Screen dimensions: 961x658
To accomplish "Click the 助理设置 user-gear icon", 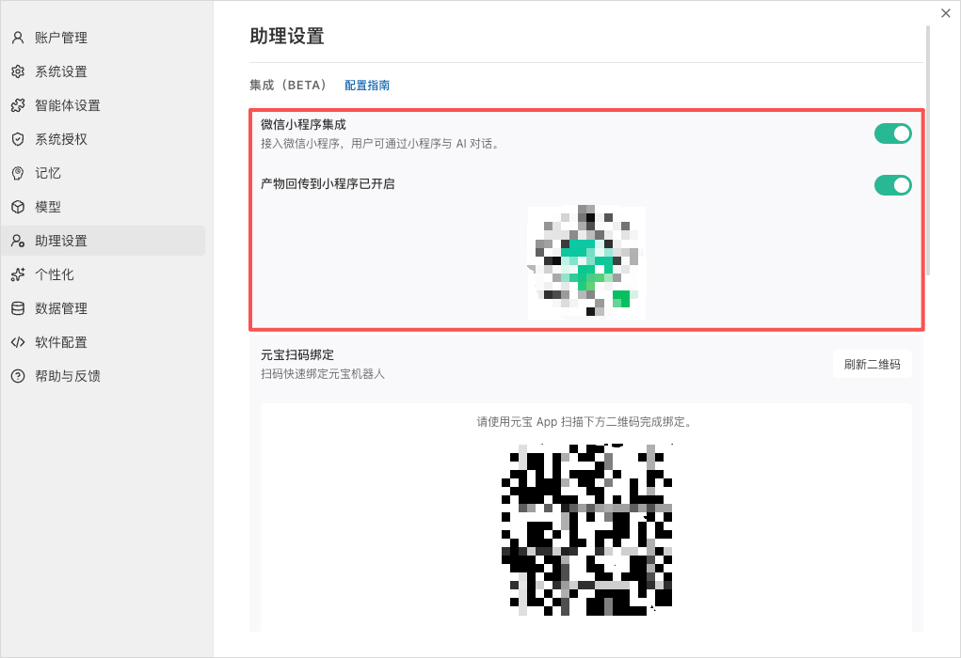I will (x=18, y=241).
